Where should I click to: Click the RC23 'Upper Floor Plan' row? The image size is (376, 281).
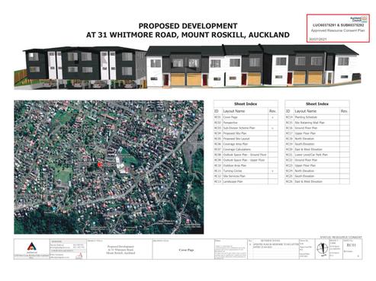pos(317,165)
